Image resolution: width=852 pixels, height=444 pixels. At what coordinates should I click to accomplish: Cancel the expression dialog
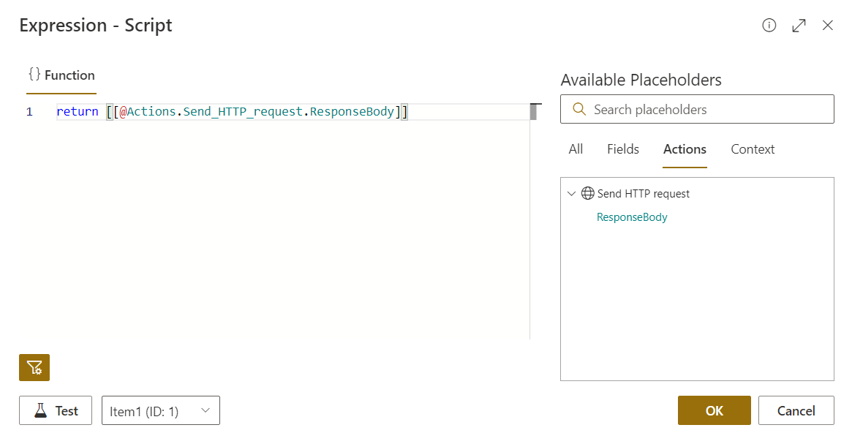[x=796, y=410]
